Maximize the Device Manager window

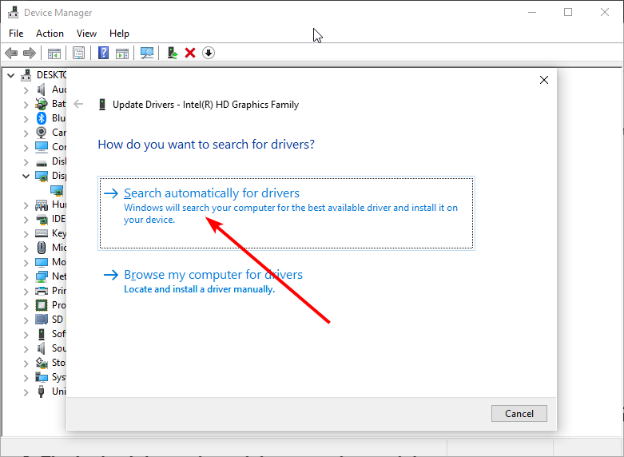point(568,12)
